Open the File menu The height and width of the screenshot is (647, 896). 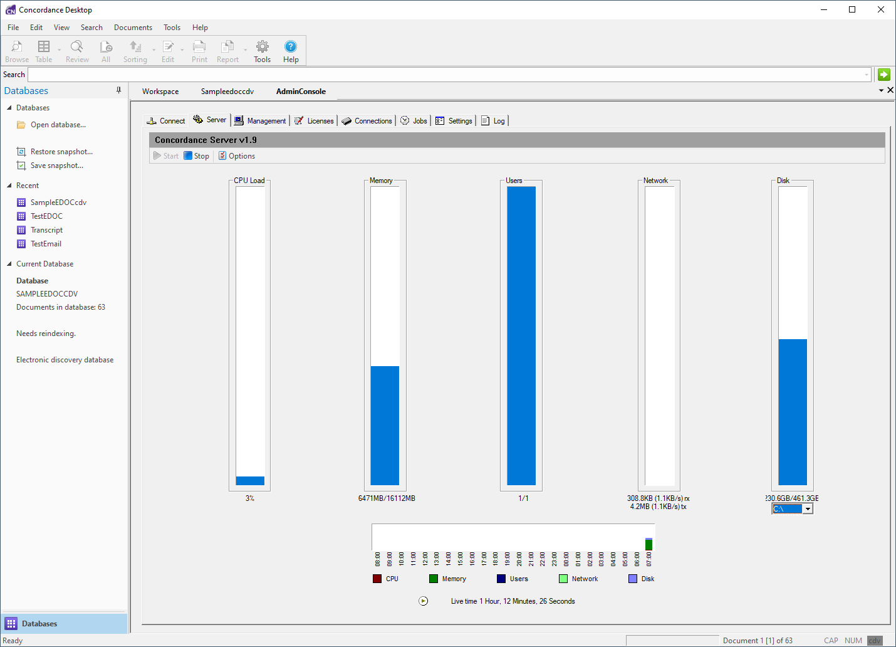point(13,28)
